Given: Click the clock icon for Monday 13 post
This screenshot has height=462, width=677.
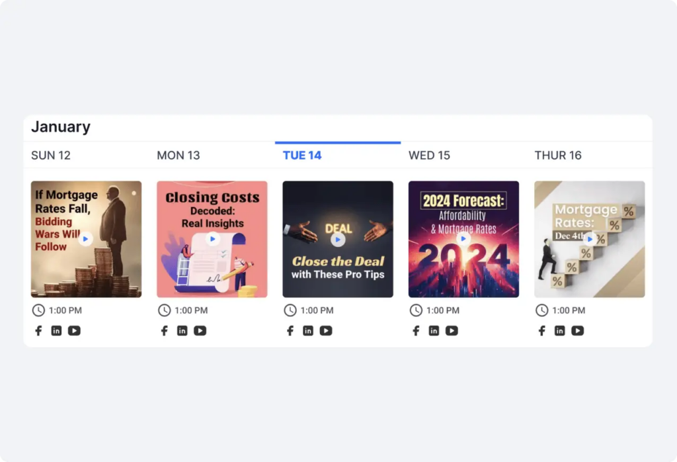Looking at the screenshot, I should point(164,310).
